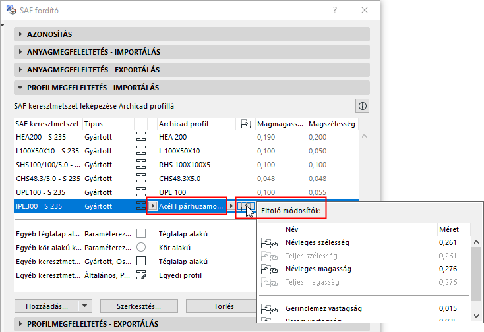The width and height of the screenshot is (484, 332).
Task: Click the modifier icon beside Teljes szélesség
Action: click(269, 256)
